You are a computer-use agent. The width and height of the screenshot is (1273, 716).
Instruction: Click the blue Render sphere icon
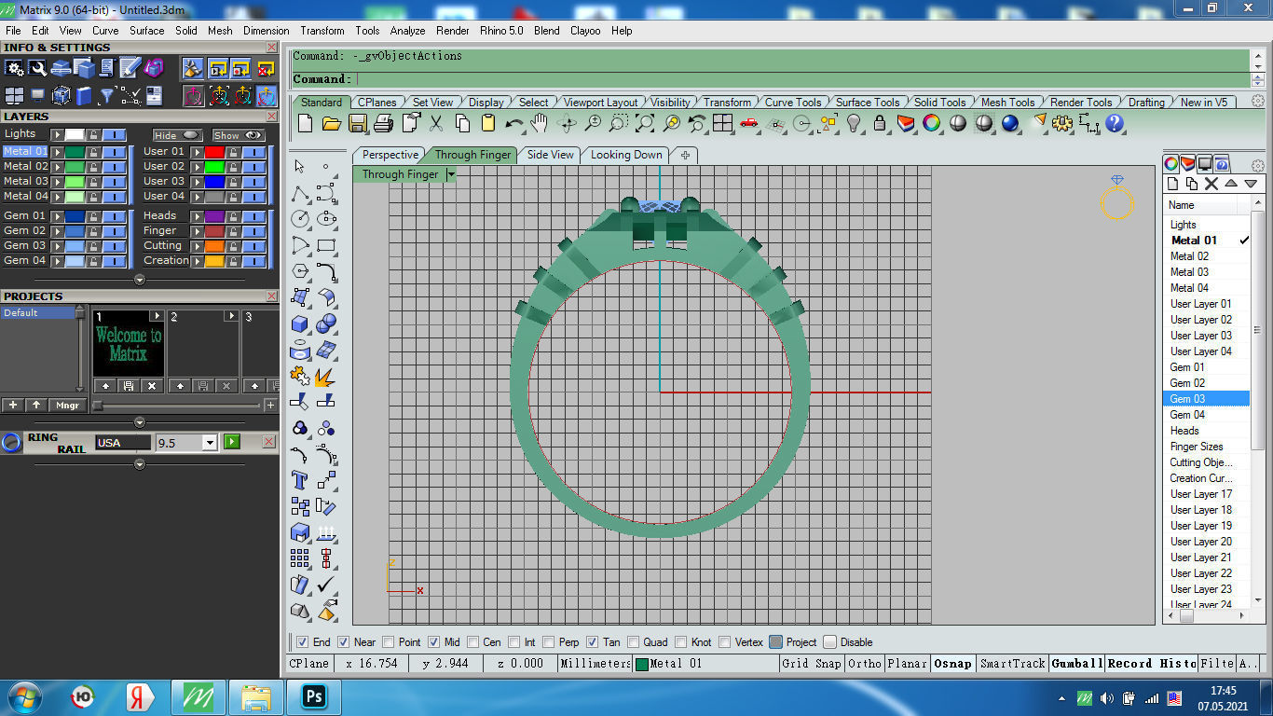tap(1010, 123)
